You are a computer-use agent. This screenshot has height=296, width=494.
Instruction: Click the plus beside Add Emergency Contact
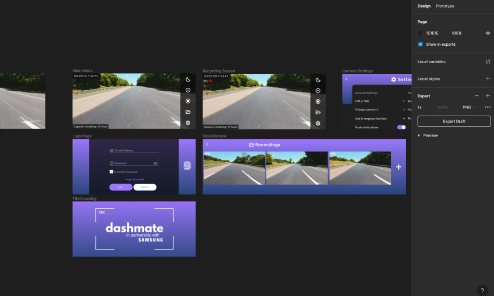pyautogui.click(x=404, y=119)
